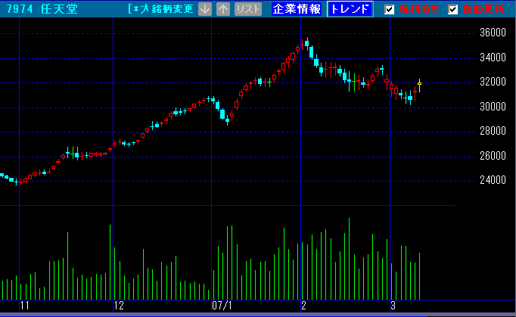Viewport: 516px width, 317px height.
Task: Toggle the 自動更新 auto-update checkbox
Action: click(452, 9)
